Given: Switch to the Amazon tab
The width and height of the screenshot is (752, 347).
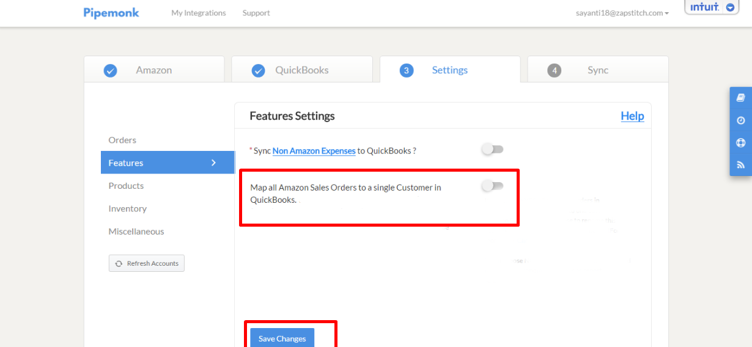Looking at the screenshot, I should point(154,69).
